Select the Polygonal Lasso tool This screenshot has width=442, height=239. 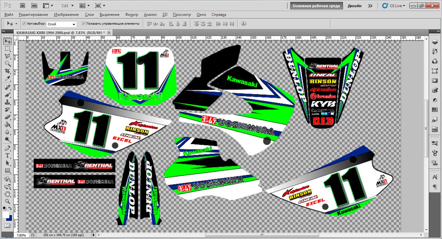click(7, 56)
